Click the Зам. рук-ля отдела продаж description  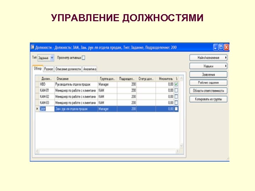tap(72, 109)
